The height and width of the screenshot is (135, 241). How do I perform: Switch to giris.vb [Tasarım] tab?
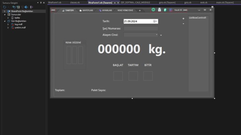(167, 3)
